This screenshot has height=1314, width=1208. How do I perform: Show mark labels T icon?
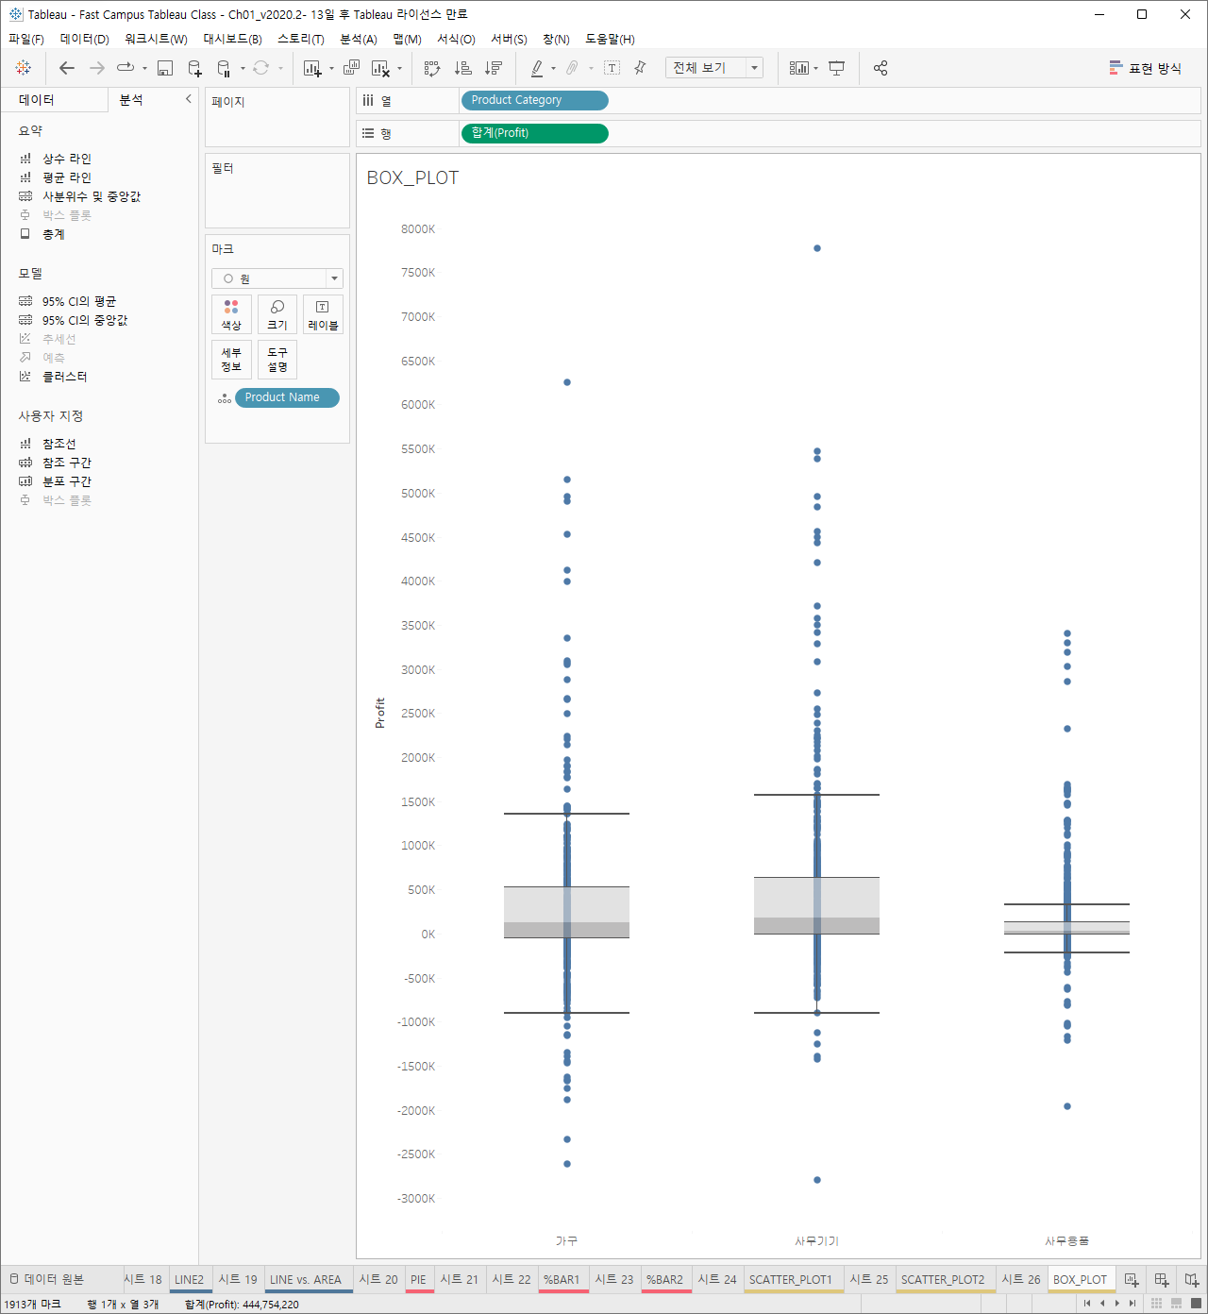(x=612, y=68)
